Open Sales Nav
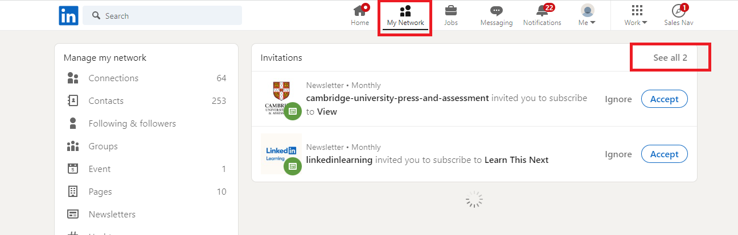This screenshot has height=235, width=738. click(678, 15)
